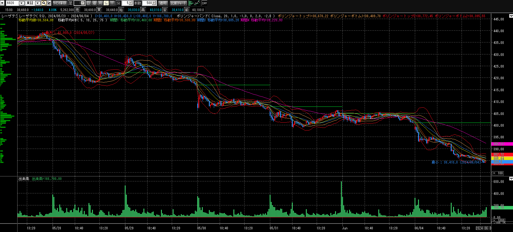Viewport: 513px width, 232px height.
Task: Select the 月 (monthly) timeframe
Action: [100, 3]
